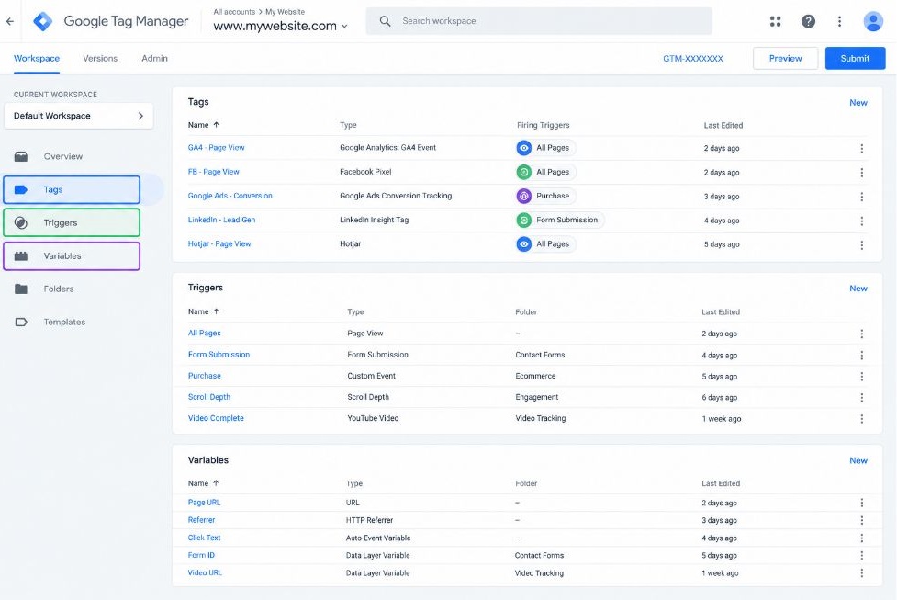Open the www.mywebsite.com container dropdown
Screen dimensions: 897x600
click(x=280, y=26)
